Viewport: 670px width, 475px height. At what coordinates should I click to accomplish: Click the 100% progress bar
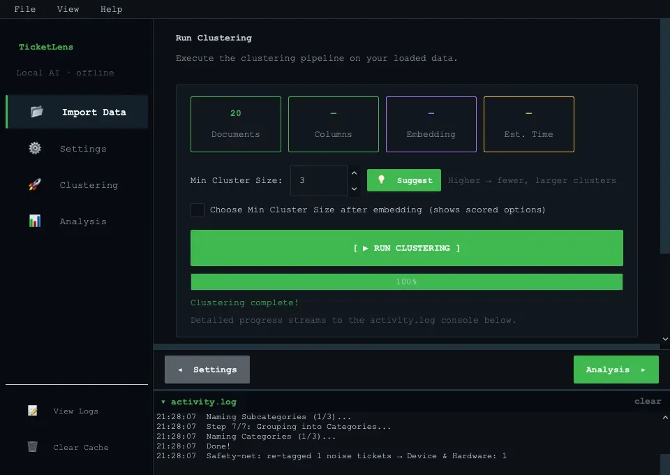407,282
